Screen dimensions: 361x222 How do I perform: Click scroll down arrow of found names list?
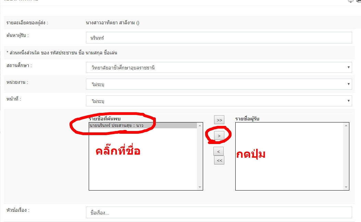pyautogui.click(x=200, y=187)
